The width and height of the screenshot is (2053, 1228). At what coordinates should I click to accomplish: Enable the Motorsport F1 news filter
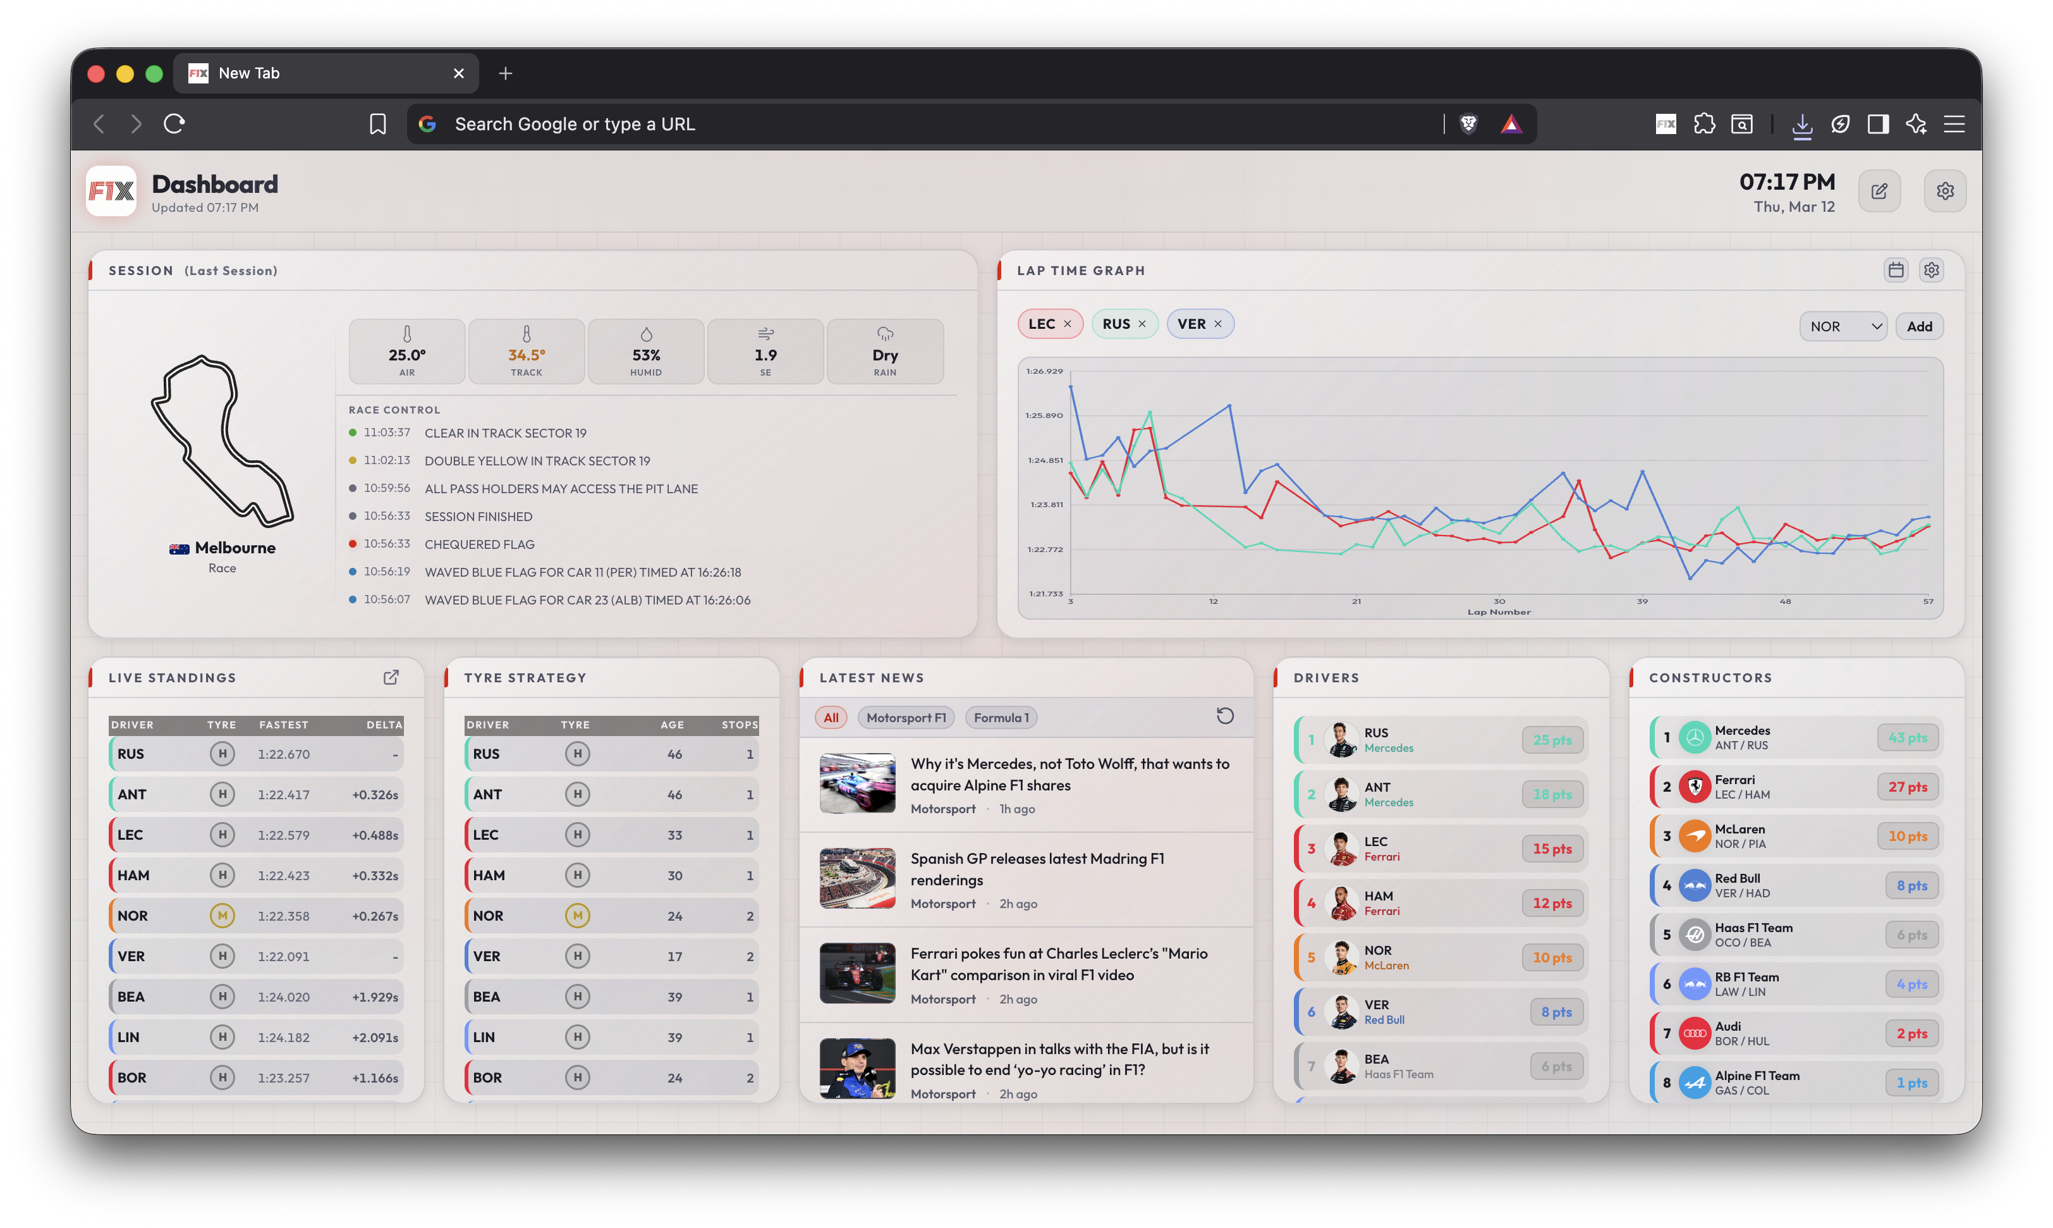coord(906,716)
